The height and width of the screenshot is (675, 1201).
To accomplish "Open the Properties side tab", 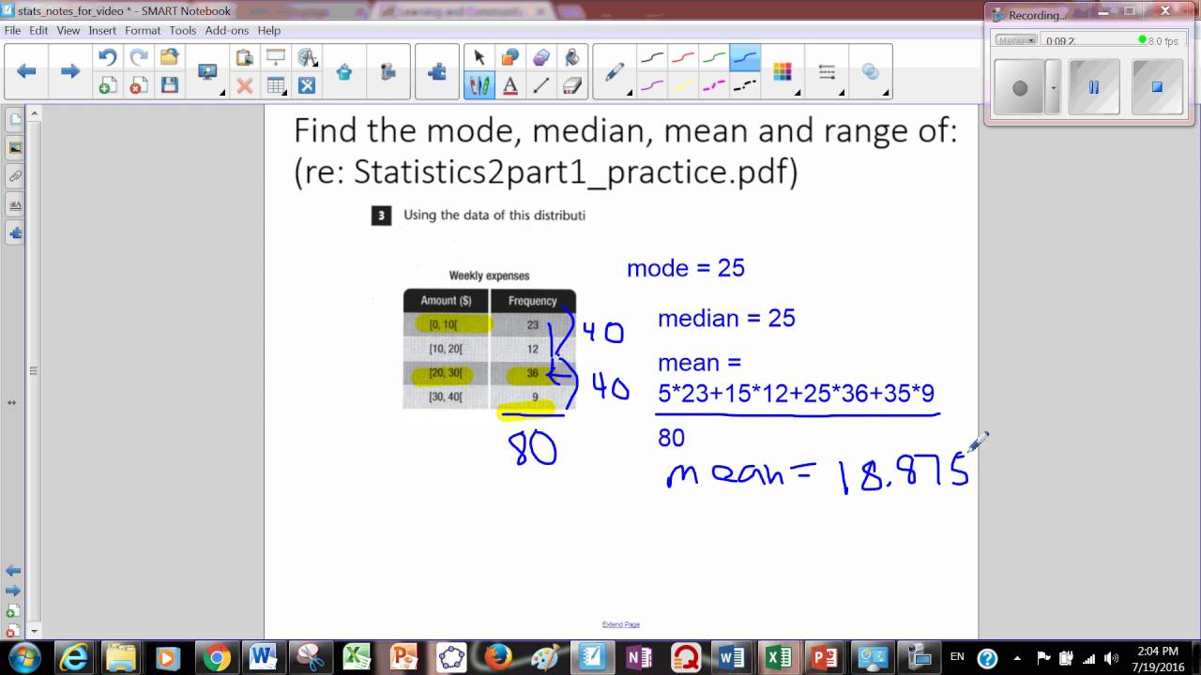I will [15, 204].
